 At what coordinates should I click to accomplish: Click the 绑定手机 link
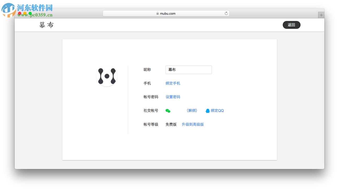tap(173, 83)
